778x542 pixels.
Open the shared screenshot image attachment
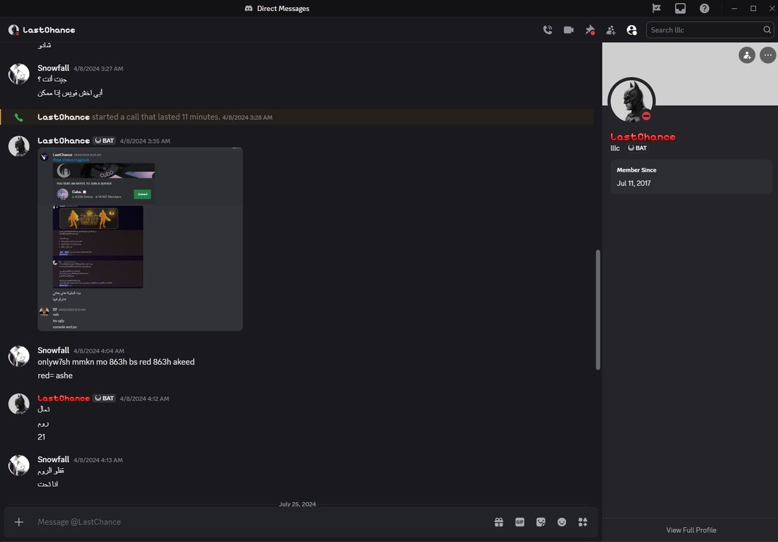click(x=140, y=239)
